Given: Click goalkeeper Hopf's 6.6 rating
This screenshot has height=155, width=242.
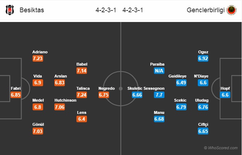Looking at the screenshot, I should [225, 95].
